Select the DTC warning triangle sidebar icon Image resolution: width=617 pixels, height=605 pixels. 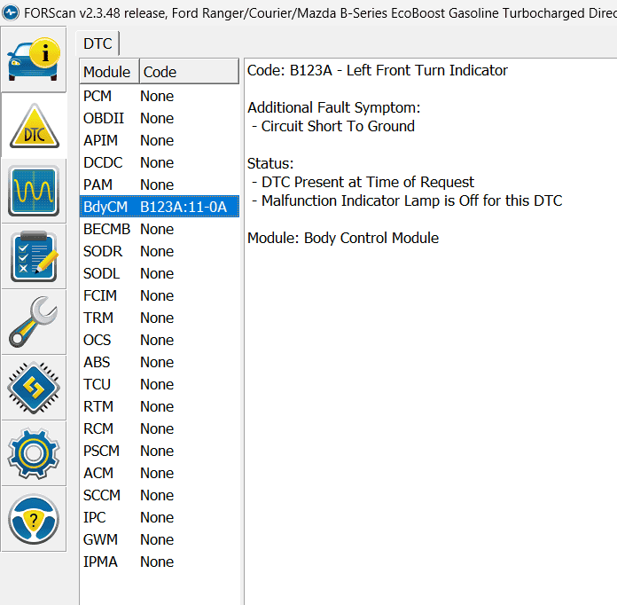pyautogui.click(x=34, y=126)
